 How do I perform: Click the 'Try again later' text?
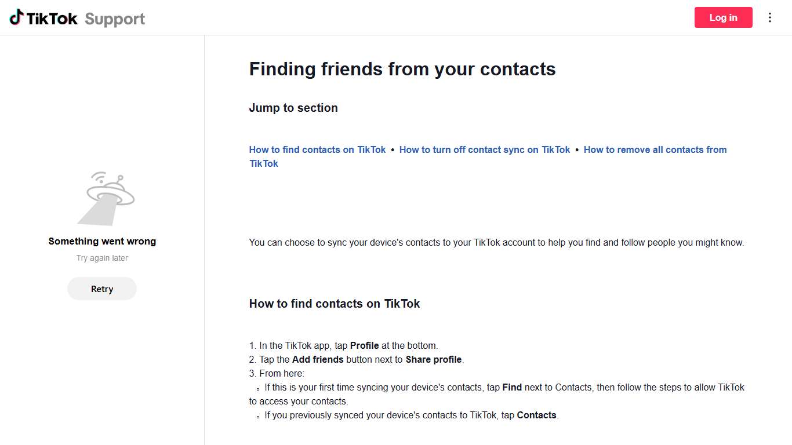click(x=102, y=258)
